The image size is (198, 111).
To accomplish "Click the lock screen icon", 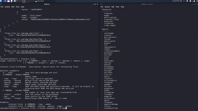I will pos(194,1).
